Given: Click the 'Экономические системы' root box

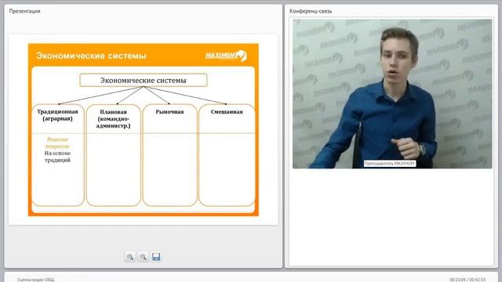Looking at the screenshot, I should [x=144, y=80].
